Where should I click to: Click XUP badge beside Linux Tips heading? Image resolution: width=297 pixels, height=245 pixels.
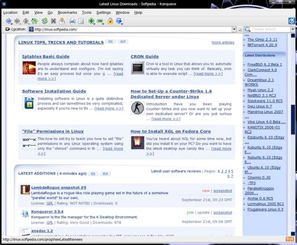123,41
